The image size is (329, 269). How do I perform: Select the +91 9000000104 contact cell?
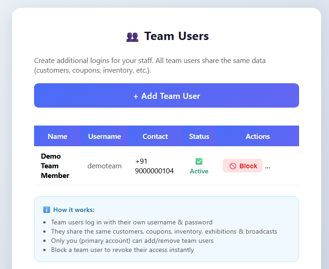click(154, 166)
